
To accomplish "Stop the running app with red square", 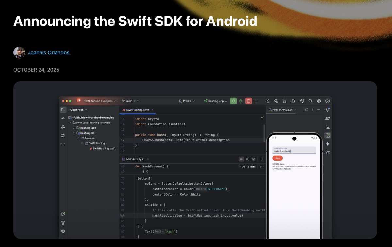I will (x=249, y=101).
